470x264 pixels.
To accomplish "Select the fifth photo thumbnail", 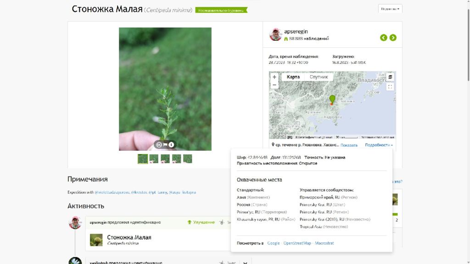I will point(188,159).
